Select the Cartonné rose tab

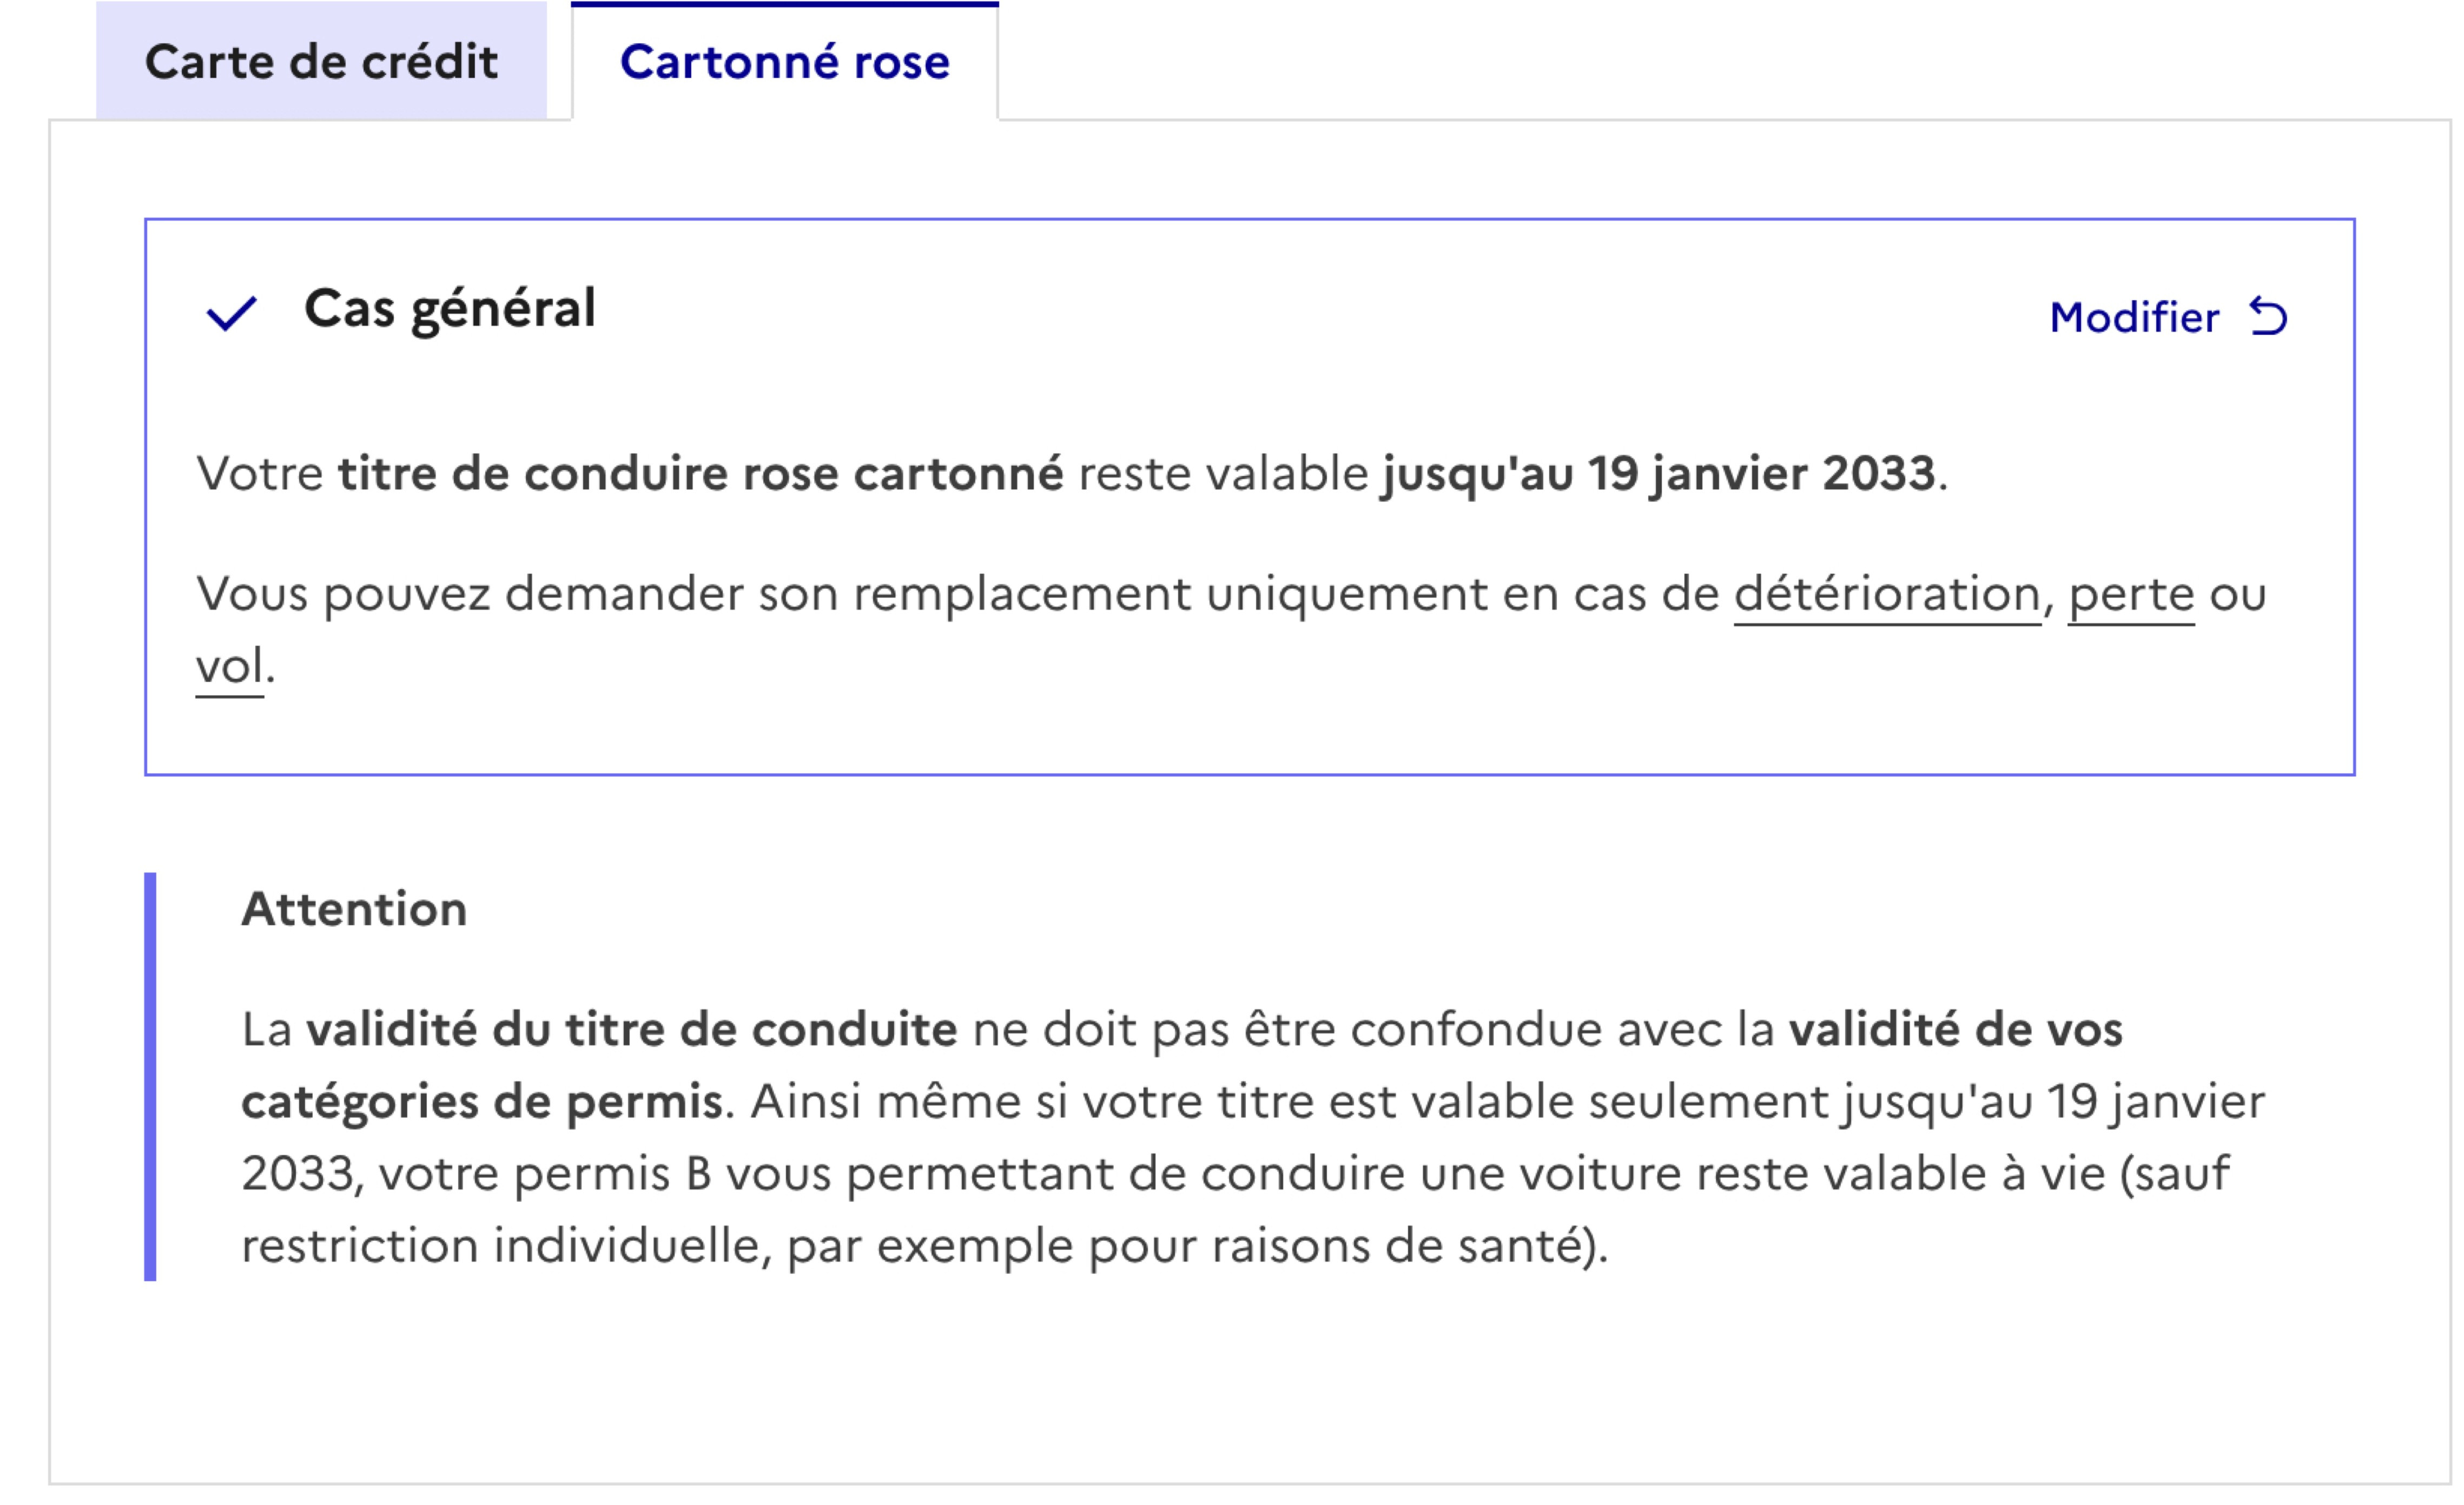pyautogui.click(x=785, y=62)
